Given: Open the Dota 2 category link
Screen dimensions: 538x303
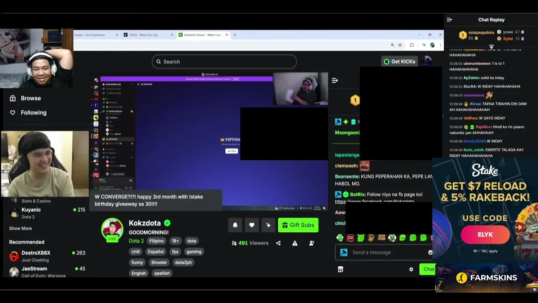Looking at the screenshot, I should point(136,241).
